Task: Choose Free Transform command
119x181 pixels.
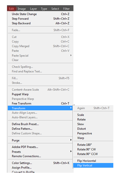Action: click(x=40, y=103)
